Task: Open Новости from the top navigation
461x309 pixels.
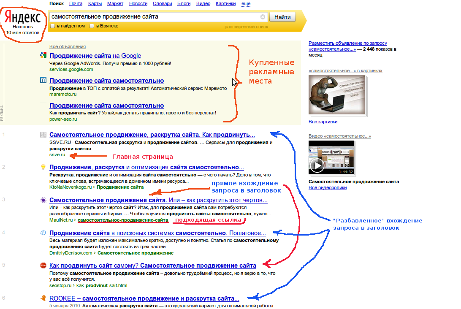Action: coord(138,3)
